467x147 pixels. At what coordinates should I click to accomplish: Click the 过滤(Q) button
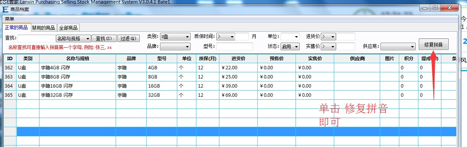[x=128, y=38]
